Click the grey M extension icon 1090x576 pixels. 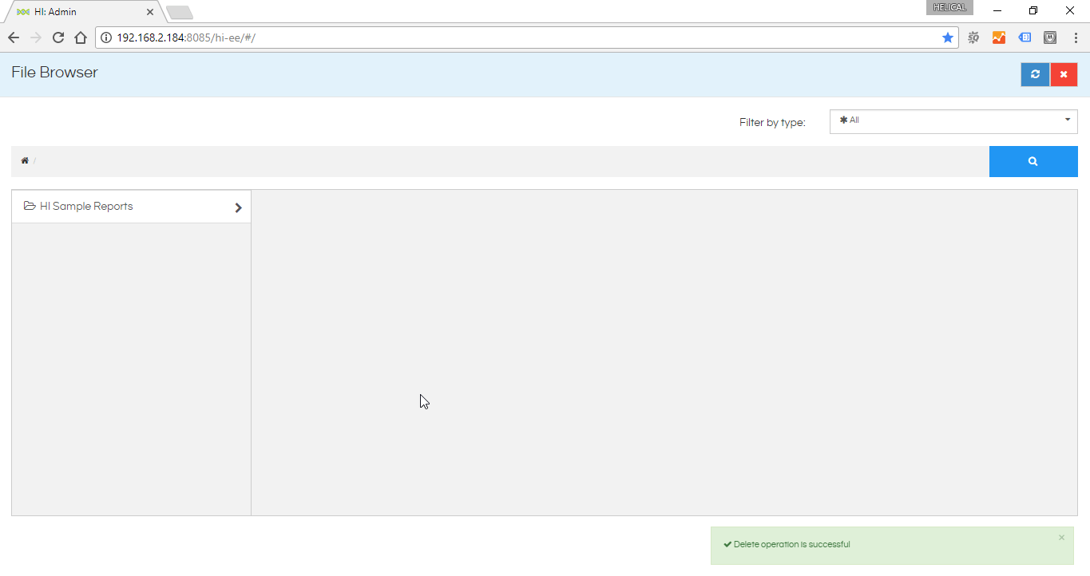pos(1050,37)
